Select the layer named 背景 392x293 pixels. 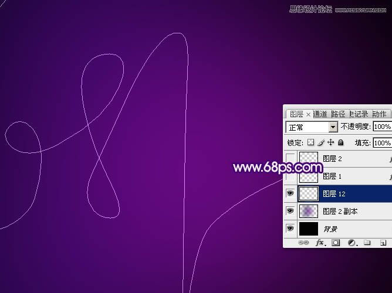(330, 229)
